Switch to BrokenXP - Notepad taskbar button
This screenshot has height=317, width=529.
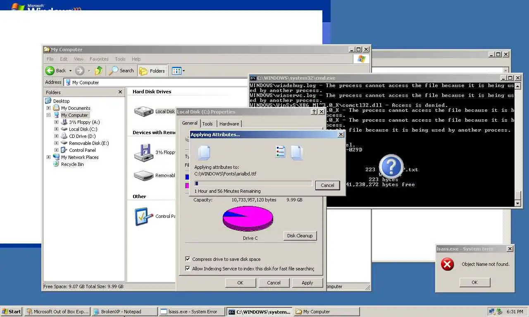[124, 312]
